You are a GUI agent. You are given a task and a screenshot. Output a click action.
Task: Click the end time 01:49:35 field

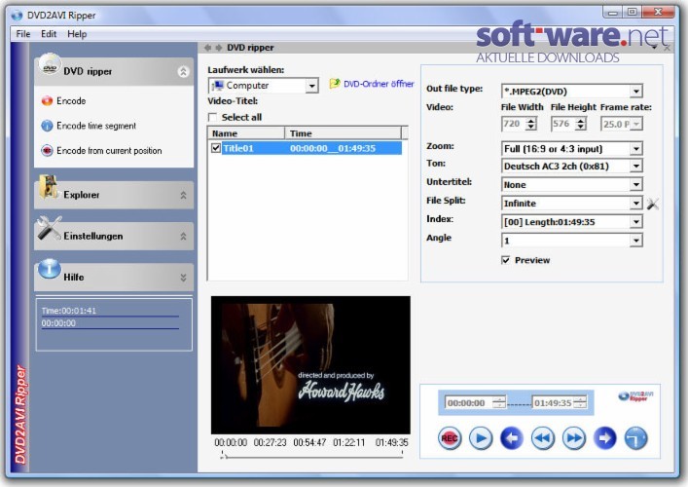pyautogui.click(x=553, y=402)
